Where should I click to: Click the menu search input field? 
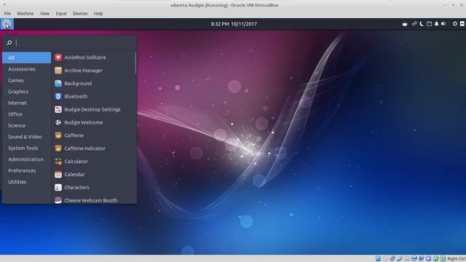point(70,43)
